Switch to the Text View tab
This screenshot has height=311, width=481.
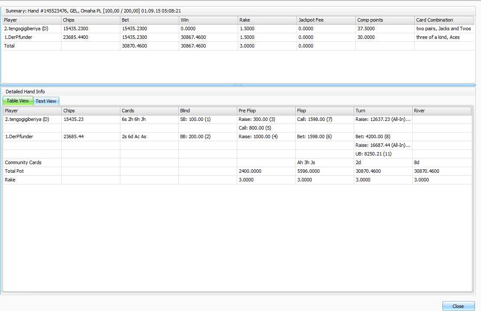coord(46,101)
